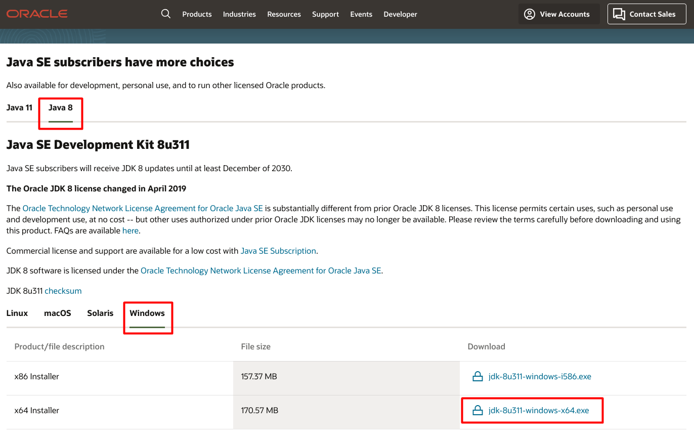Select the Windows tab
Screen dimensions: 694x437
(147, 313)
